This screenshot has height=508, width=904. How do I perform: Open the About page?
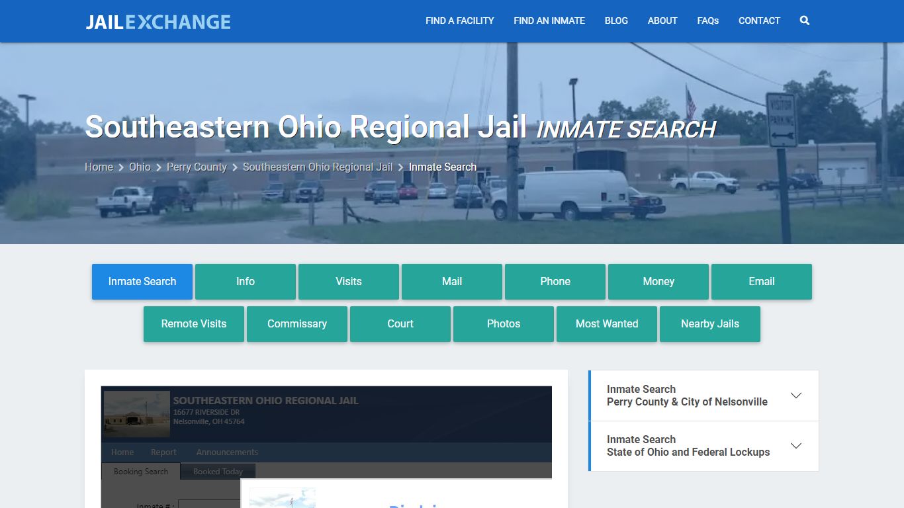pyautogui.click(x=662, y=21)
